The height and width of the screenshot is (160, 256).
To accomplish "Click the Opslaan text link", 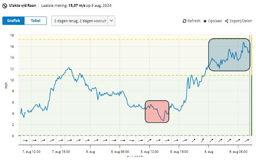I will click(x=215, y=21).
